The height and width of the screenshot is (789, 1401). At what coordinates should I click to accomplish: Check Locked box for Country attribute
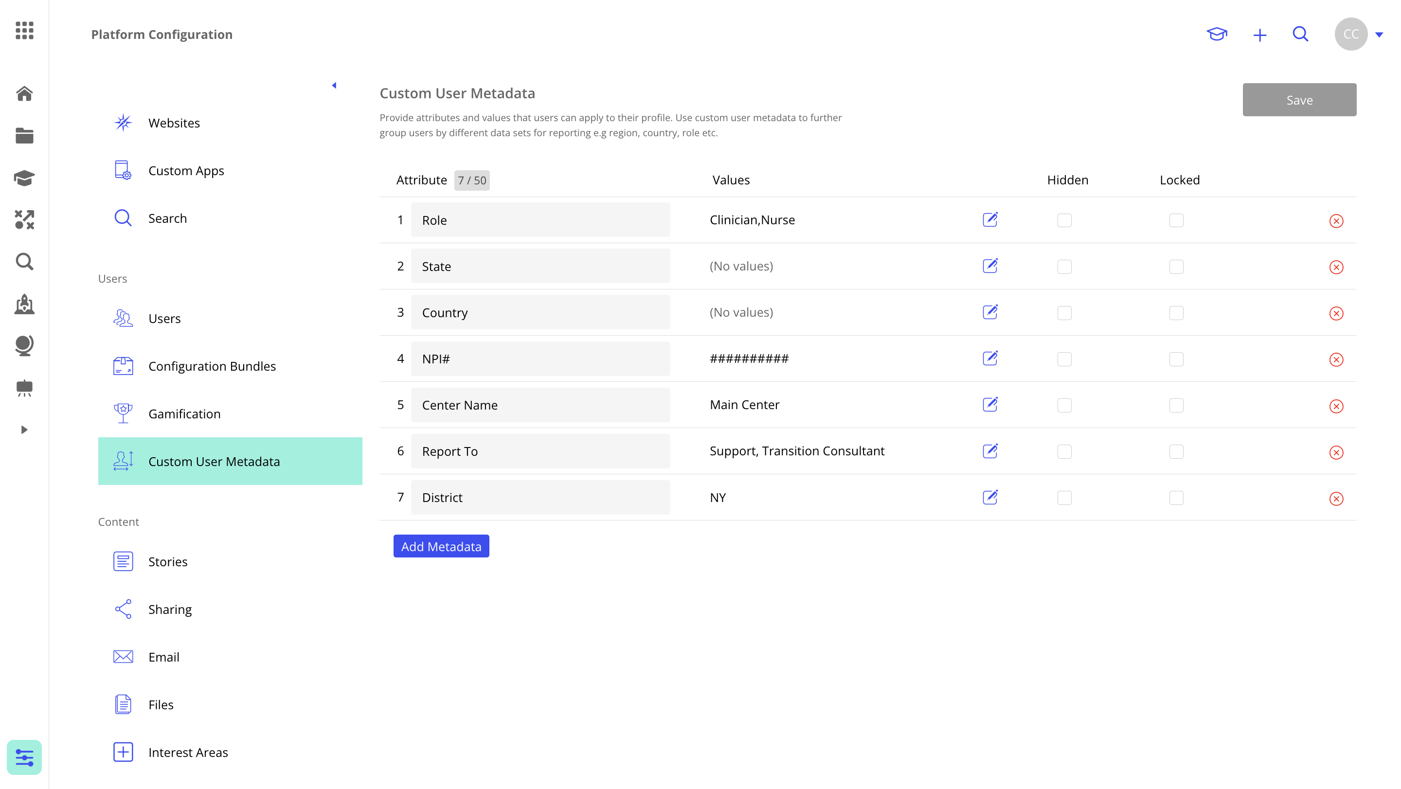[1176, 313]
